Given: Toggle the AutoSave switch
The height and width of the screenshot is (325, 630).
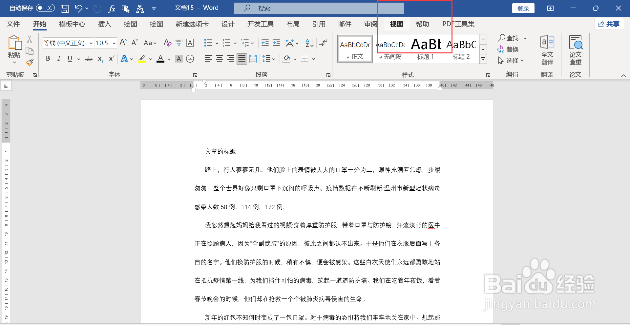Looking at the screenshot, I should [45, 8].
